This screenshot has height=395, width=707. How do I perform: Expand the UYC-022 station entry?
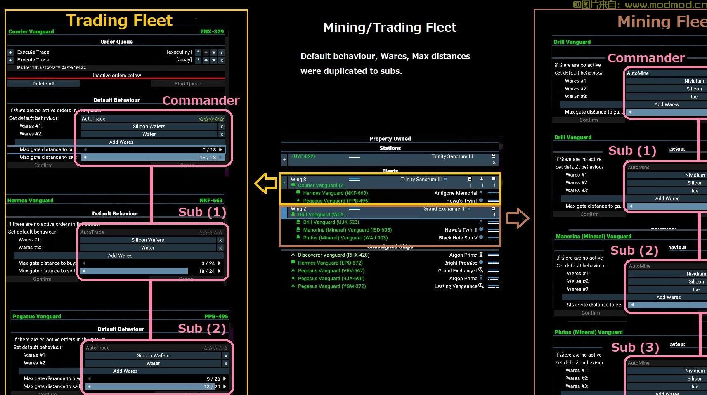284,160
